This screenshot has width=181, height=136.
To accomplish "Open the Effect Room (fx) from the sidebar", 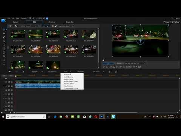I will point(4,33).
